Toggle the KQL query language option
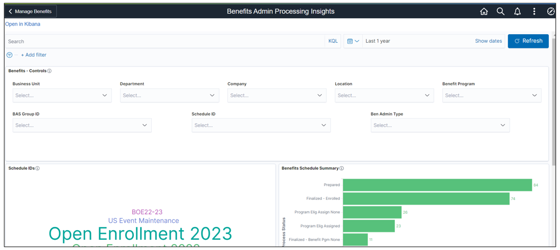The image size is (560, 250). [333, 41]
